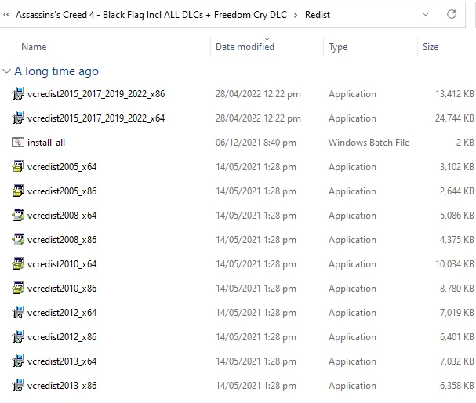Click the 8,780 KB size value
This screenshot has height=403, width=476.
457,289
